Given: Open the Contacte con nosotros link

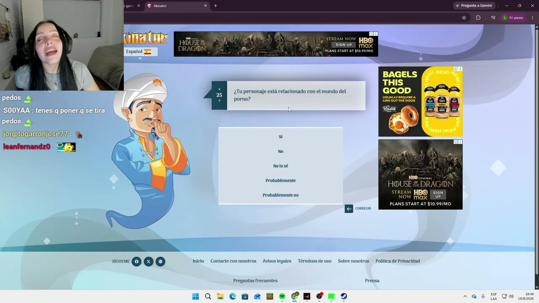Looking at the screenshot, I should (233, 261).
